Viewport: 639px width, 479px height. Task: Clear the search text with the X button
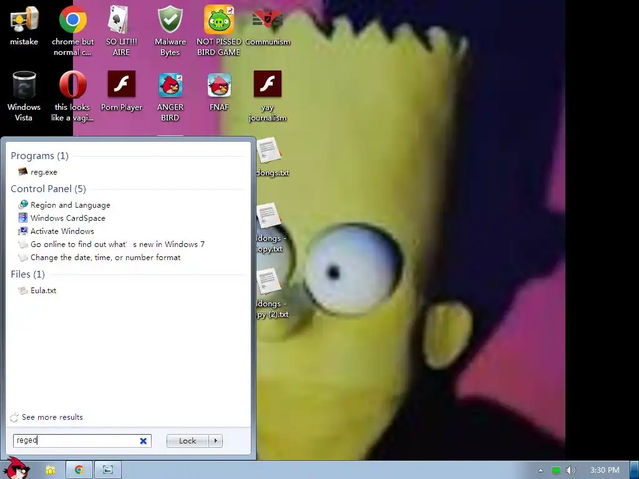tap(144, 441)
